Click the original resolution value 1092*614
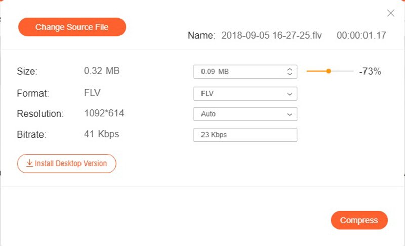The height and width of the screenshot is (246, 405). [x=104, y=113]
